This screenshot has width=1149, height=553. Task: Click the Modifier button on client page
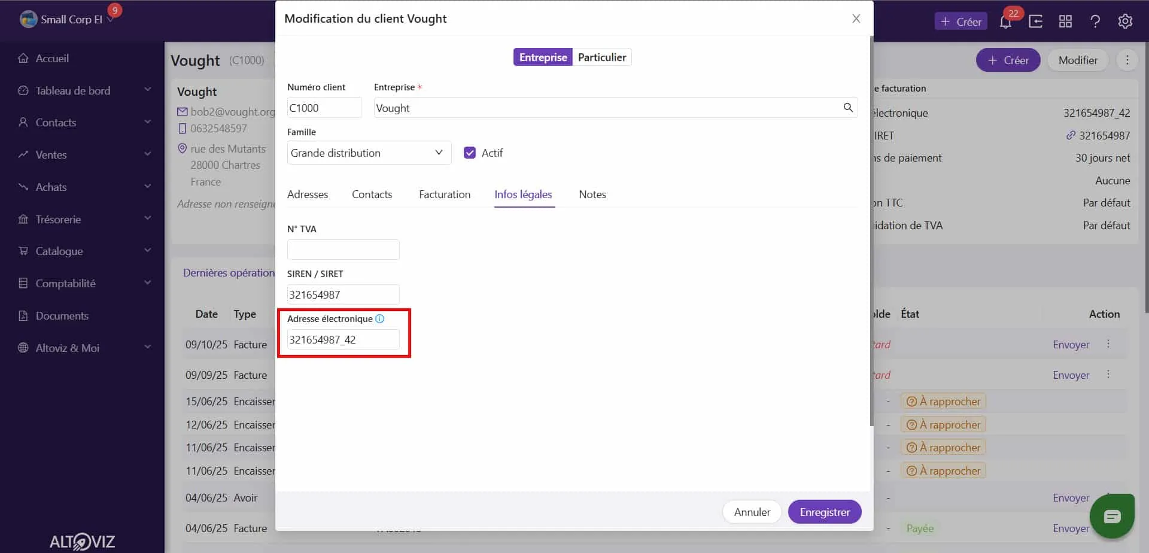1078,60
